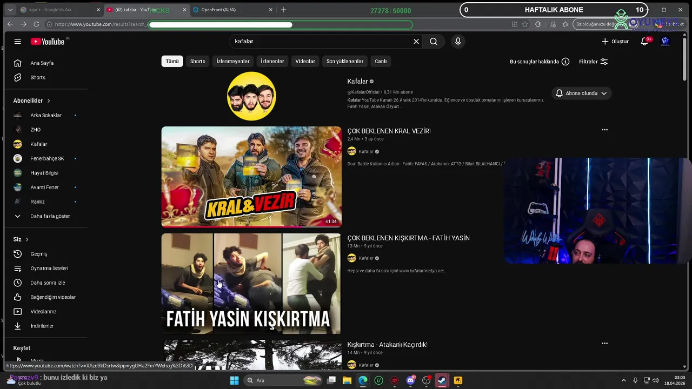Go back with the browser back arrow
Image resolution: width=692 pixels, height=389 pixels.
10,24
